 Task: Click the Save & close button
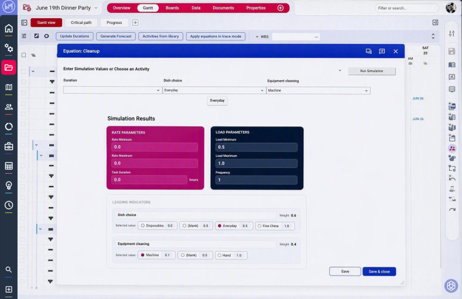point(379,271)
